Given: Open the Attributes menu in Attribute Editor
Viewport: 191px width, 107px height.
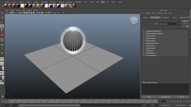Looking at the screenshot, I should (x=160, y=13).
